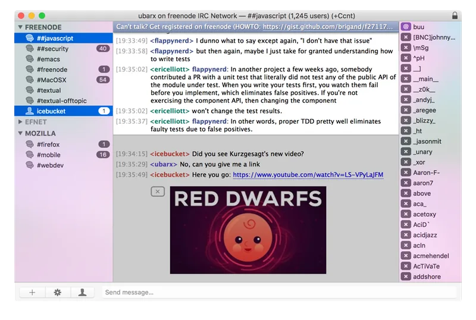This screenshot has width=476, height=320.
Task: Open the #firefox channel
Action: point(64,145)
